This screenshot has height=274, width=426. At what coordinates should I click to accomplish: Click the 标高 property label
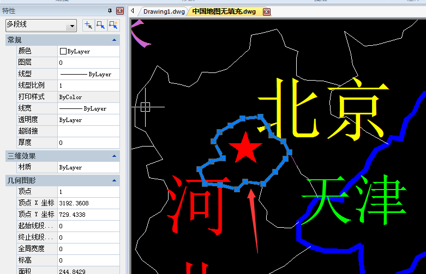point(25,260)
